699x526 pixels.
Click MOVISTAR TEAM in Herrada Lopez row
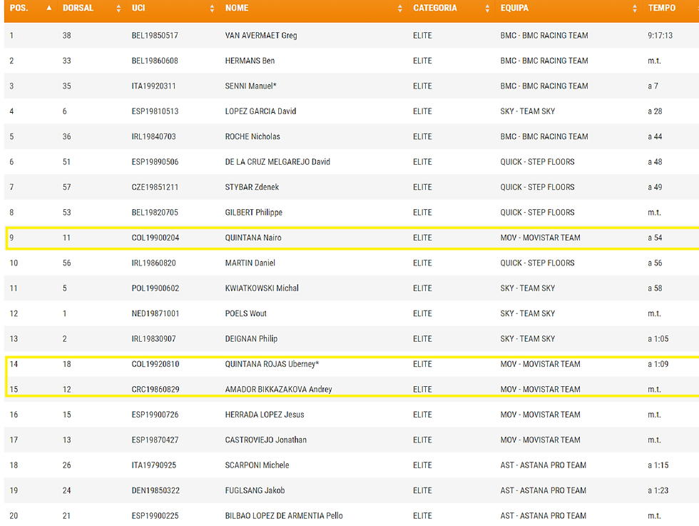point(551,415)
